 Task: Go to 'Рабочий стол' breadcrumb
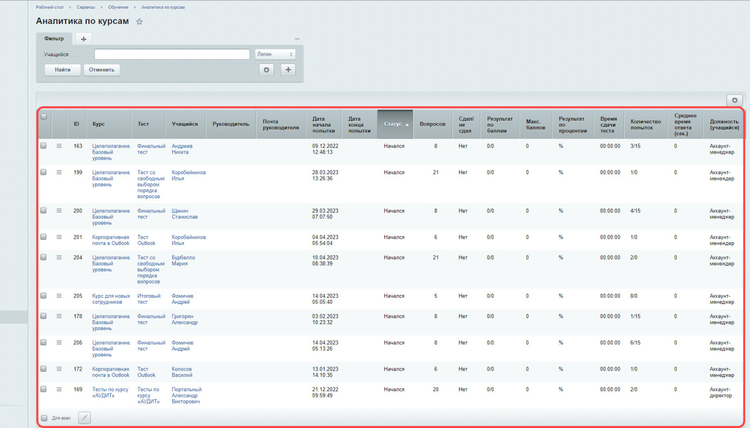pyautogui.click(x=50, y=6)
